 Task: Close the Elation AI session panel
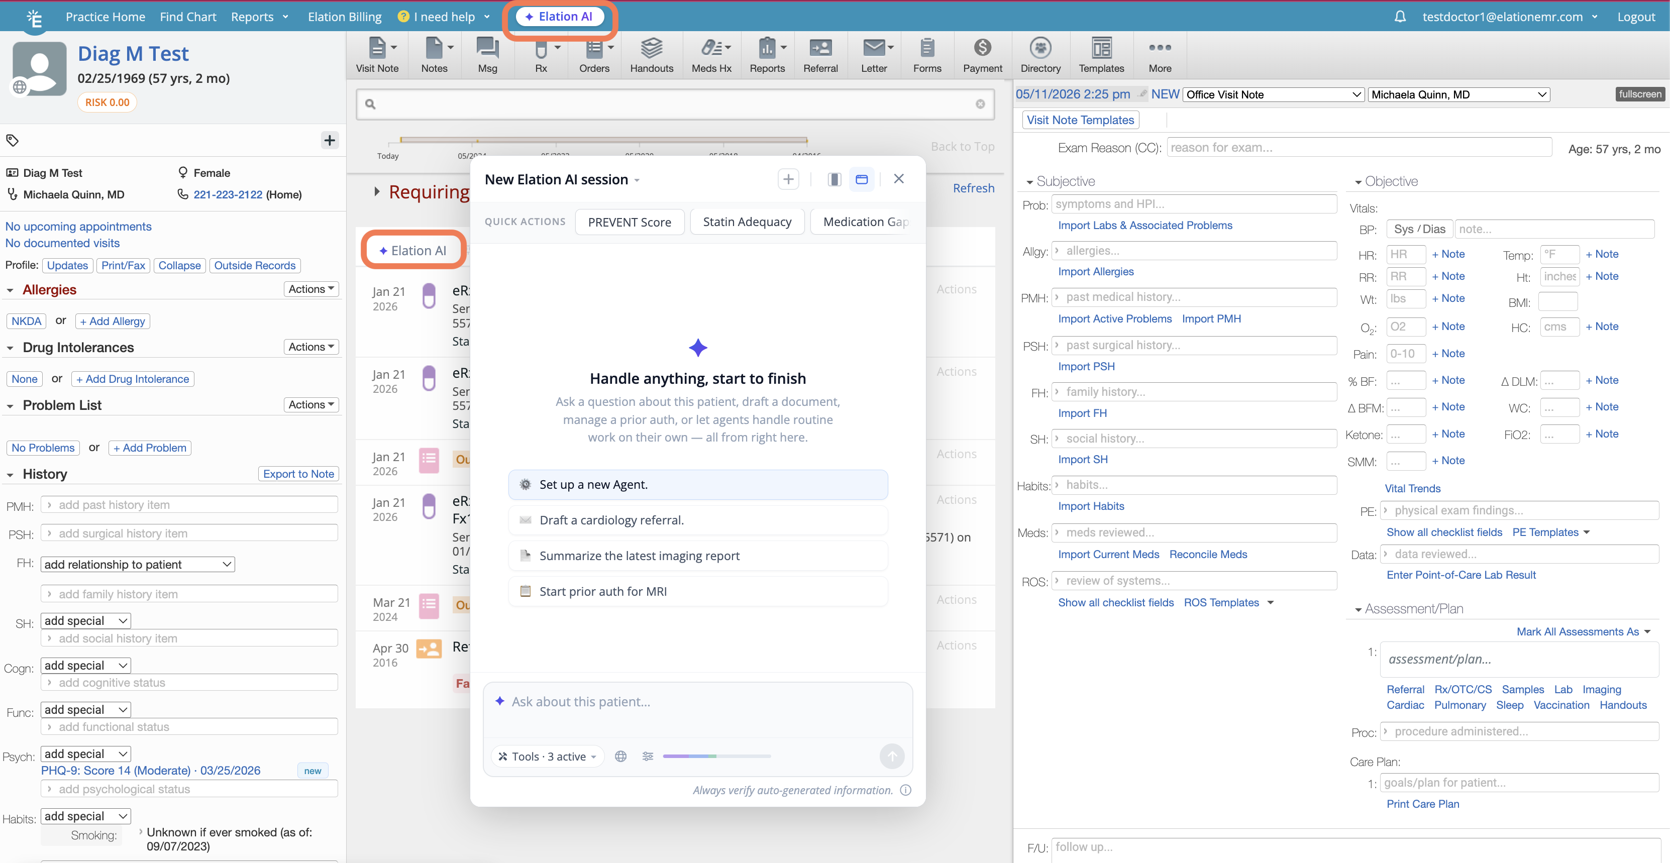click(x=898, y=179)
